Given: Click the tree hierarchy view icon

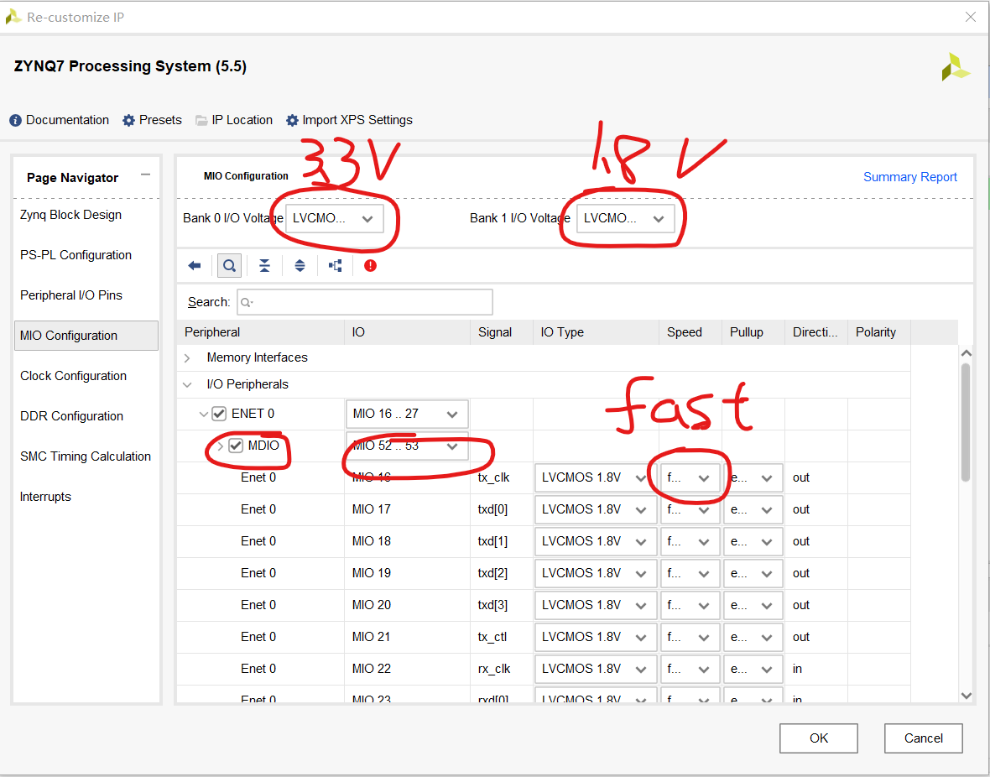Looking at the screenshot, I should [336, 266].
